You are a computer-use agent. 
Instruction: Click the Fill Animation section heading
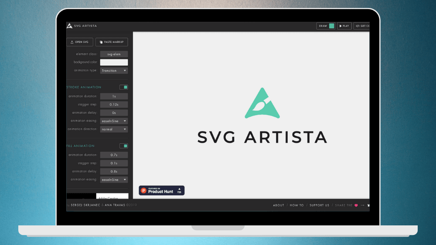tap(80, 146)
